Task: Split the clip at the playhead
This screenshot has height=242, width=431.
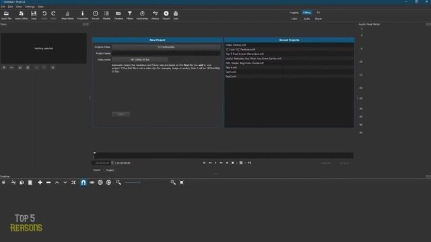Action: click(73, 182)
